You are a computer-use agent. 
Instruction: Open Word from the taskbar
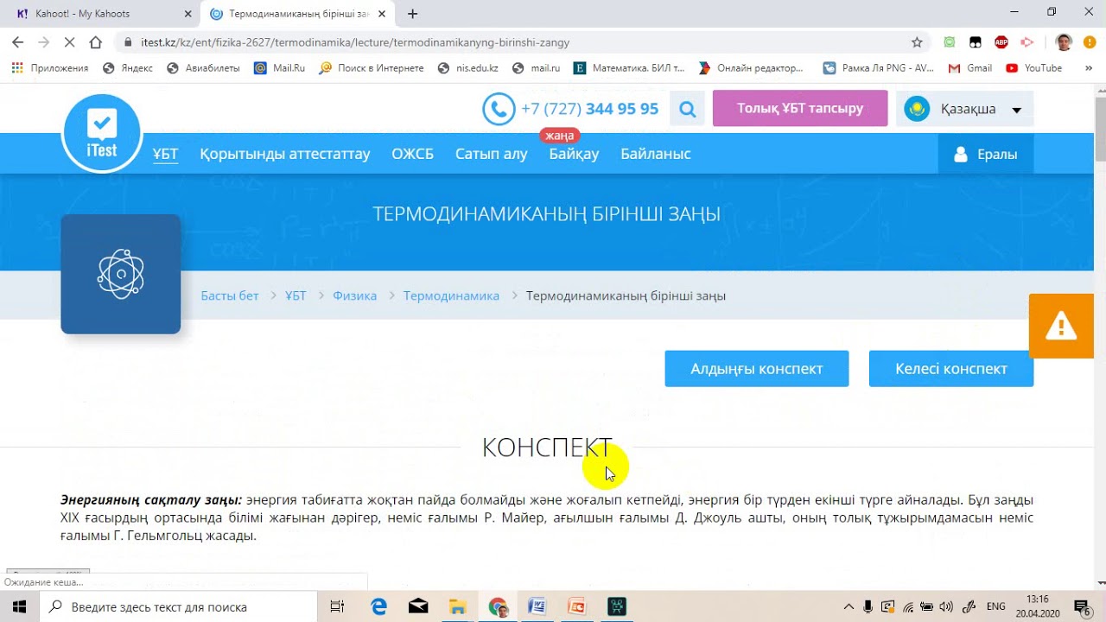[537, 606]
